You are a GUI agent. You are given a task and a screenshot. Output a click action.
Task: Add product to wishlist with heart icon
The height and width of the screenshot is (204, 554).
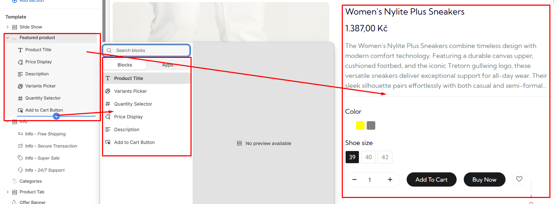(x=519, y=179)
